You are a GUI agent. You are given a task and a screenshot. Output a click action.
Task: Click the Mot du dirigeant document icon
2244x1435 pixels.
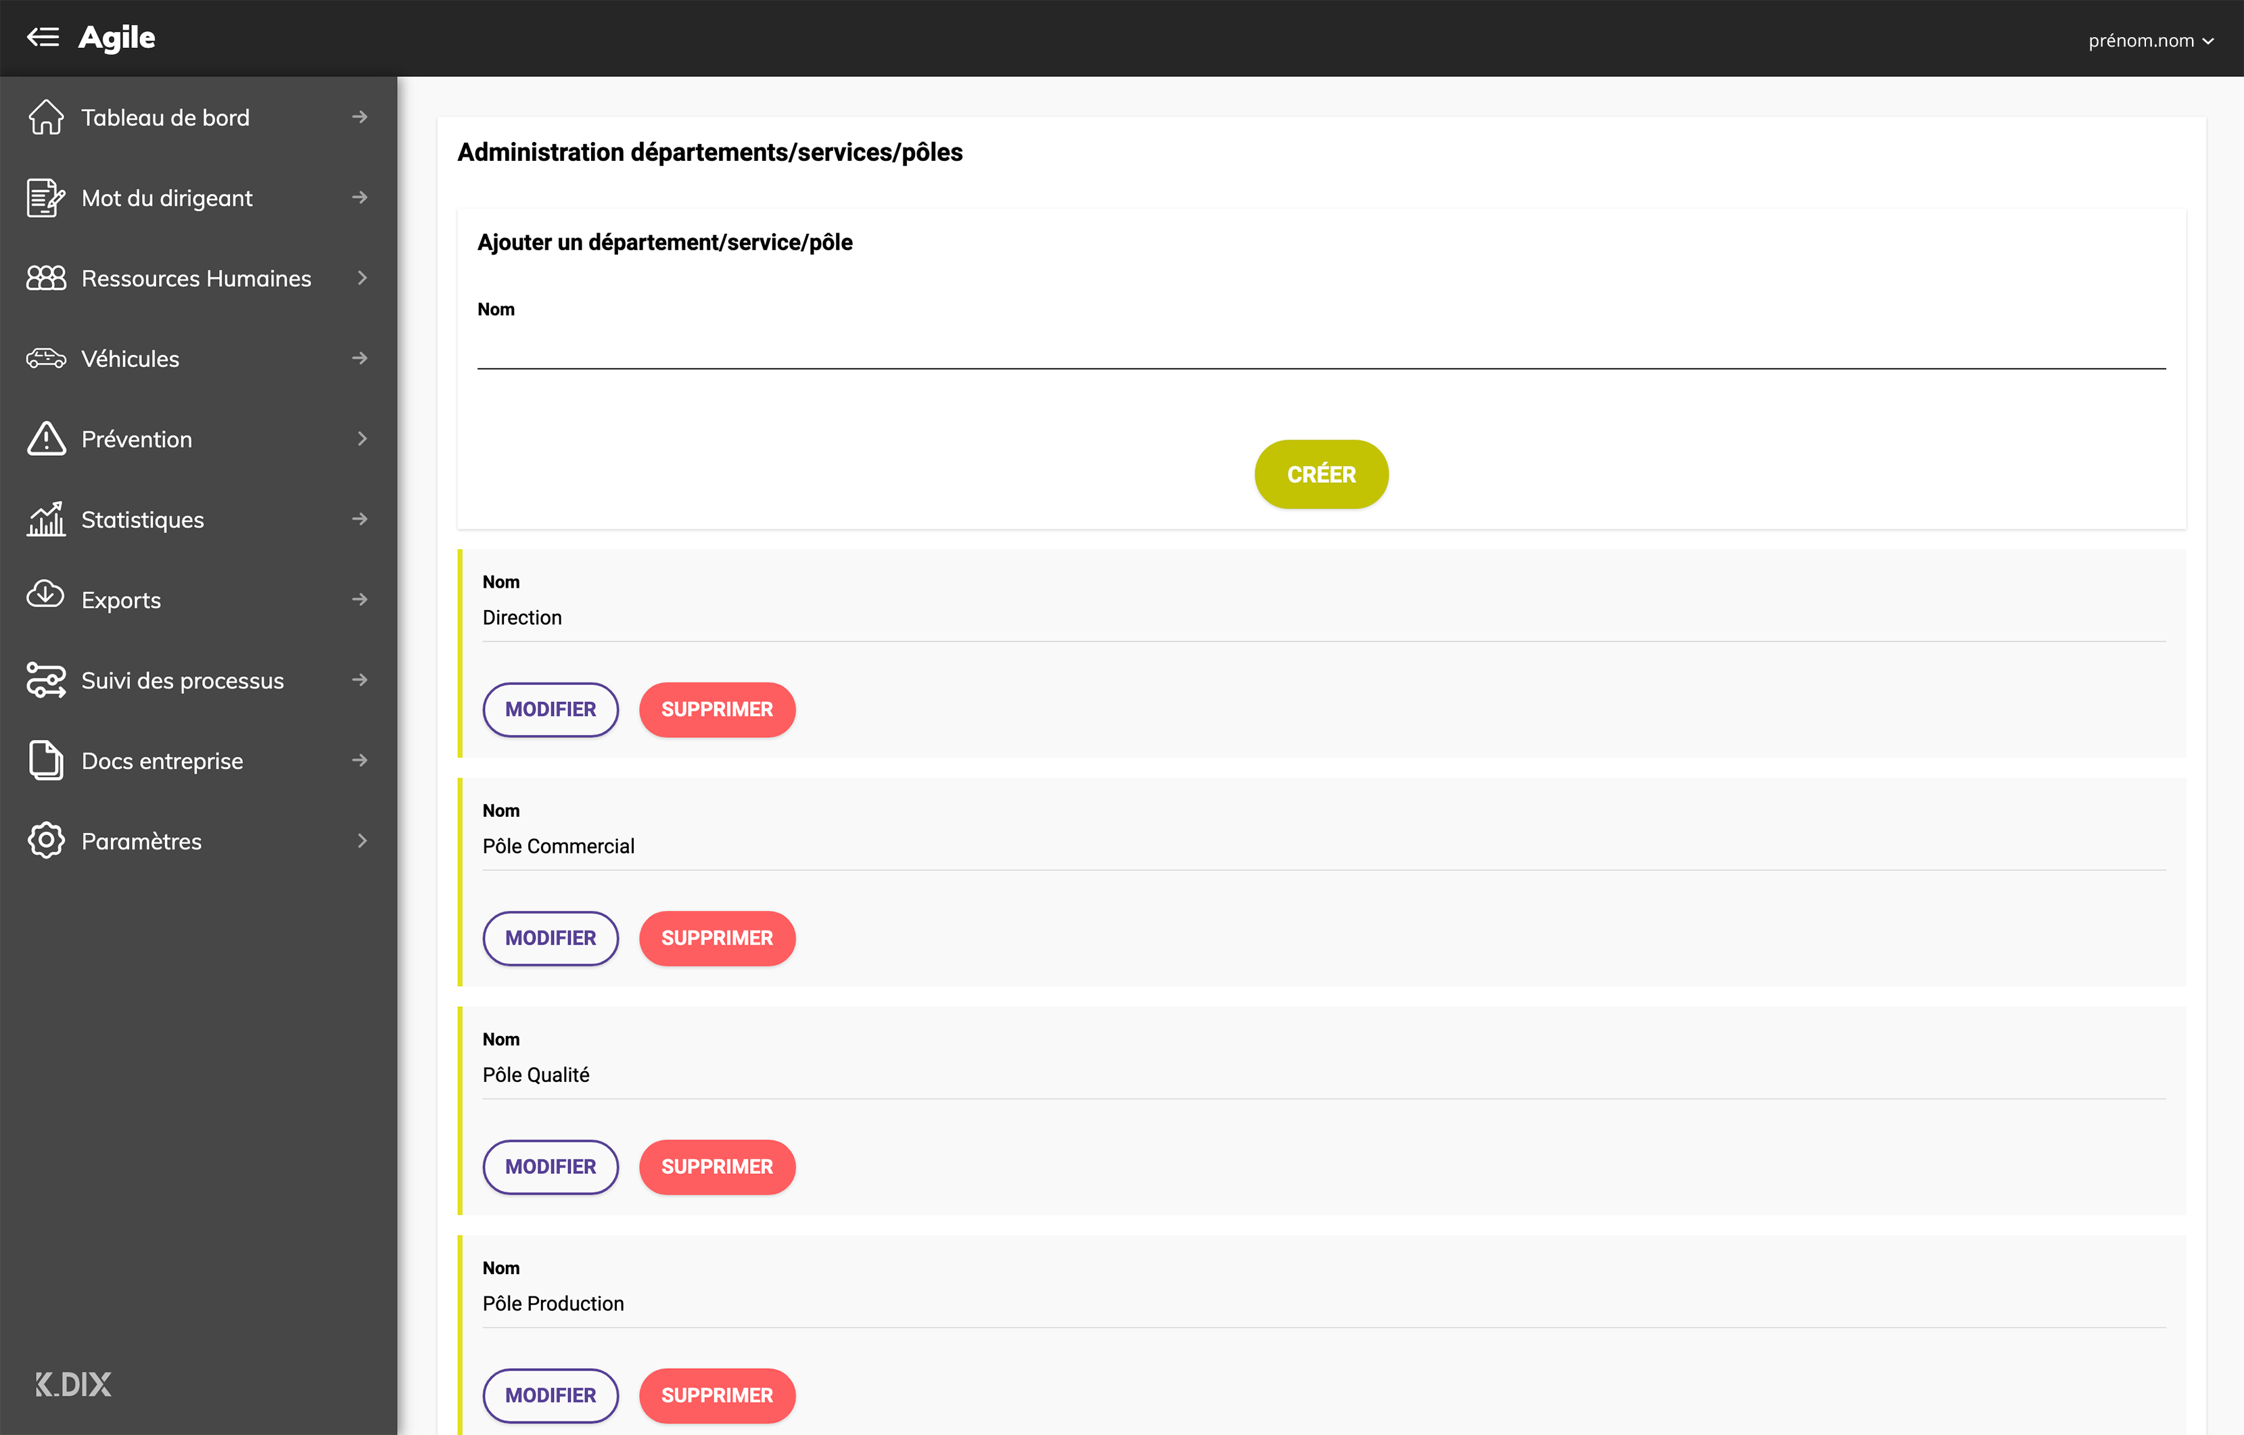coord(46,197)
